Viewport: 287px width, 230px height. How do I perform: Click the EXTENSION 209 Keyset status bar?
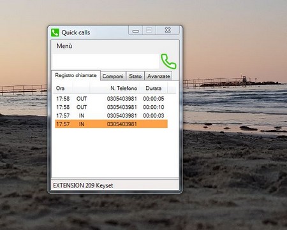click(115, 185)
